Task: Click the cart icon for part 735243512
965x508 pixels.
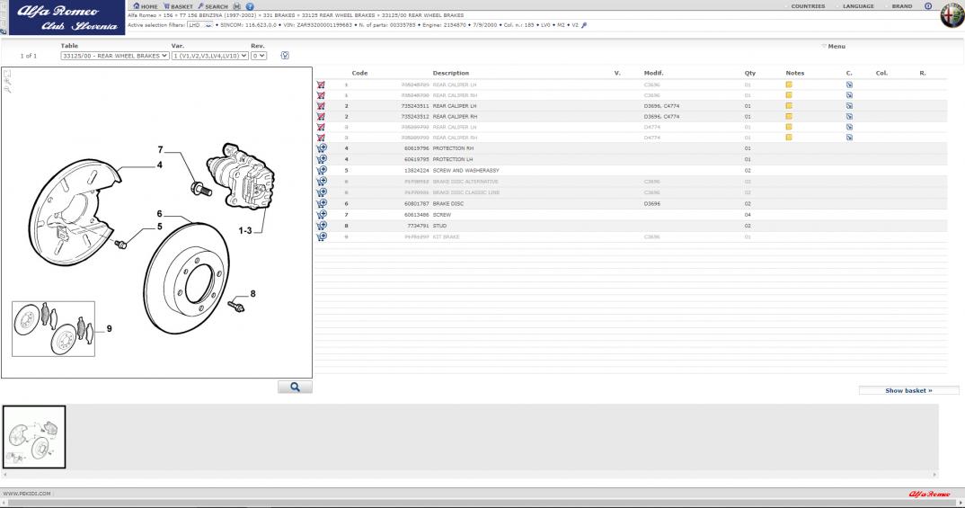Action: [x=321, y=116]
